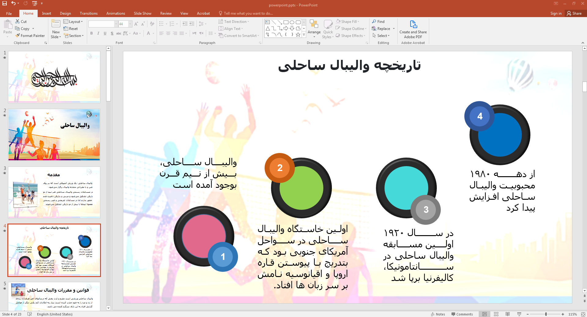Click the Comments button in status bar
587x317 pixels.
click(462, 314)
